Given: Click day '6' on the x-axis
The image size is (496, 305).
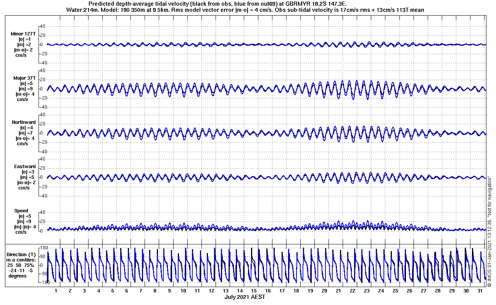Looking at the screenshot, I should 127,291.
